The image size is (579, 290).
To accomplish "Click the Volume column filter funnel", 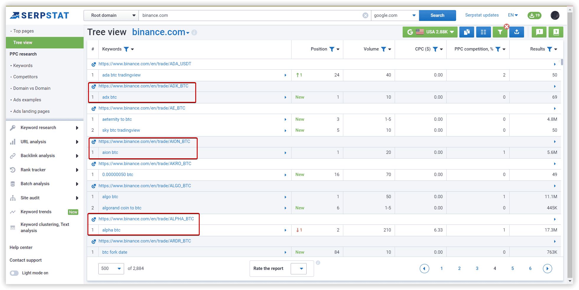I will point(383,49).
